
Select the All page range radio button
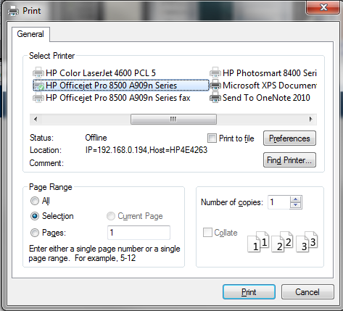35,201
